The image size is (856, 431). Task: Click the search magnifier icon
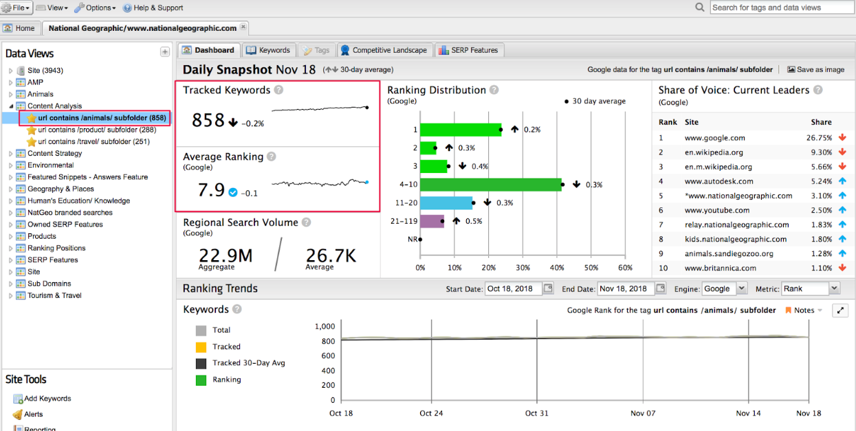700,8
